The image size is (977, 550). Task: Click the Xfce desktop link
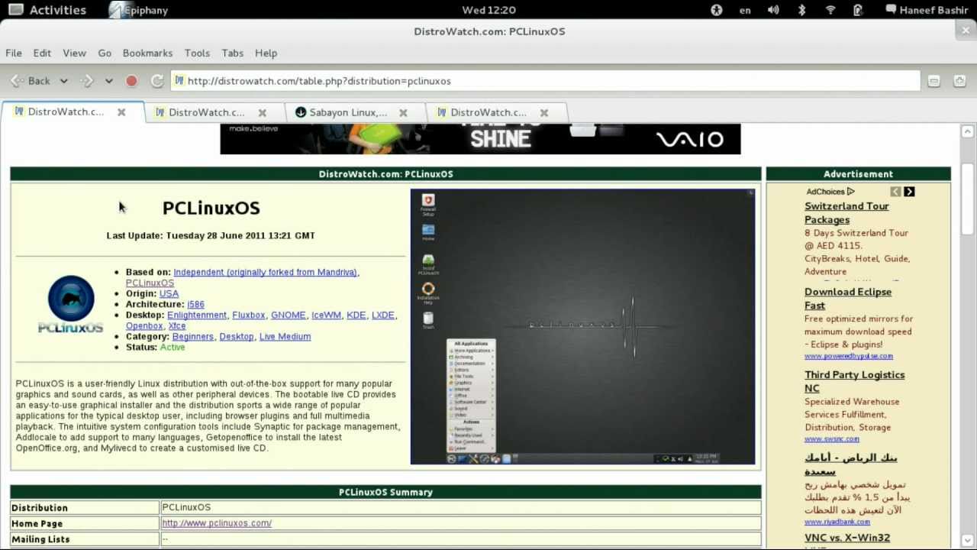pos(176,325)
